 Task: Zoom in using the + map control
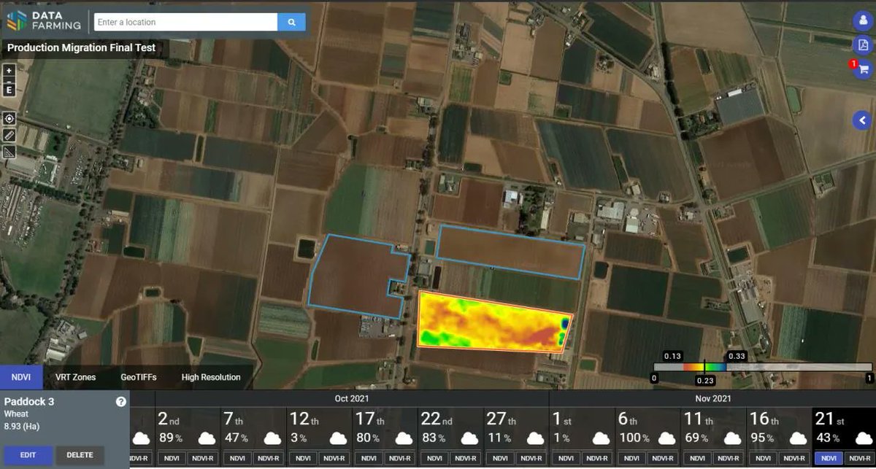9,71
